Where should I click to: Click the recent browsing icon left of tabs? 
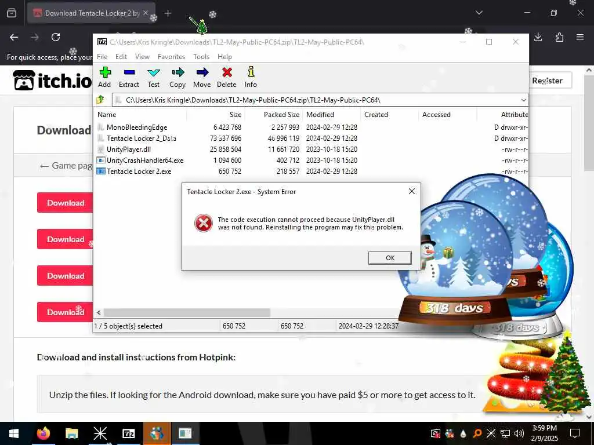tap(12, 13)
